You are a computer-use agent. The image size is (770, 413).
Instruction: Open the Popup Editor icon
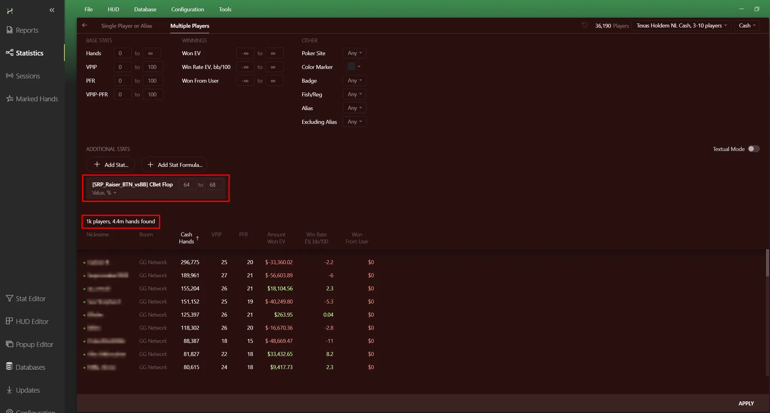pyautogui.click(x=10, y=344)
